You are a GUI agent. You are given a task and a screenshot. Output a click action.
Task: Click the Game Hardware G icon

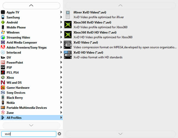(x=3, y=88)
